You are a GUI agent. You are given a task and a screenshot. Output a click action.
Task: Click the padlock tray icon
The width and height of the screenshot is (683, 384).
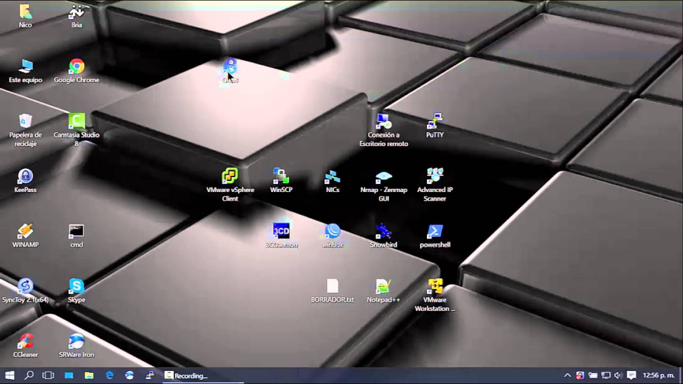tap(580, 375)
